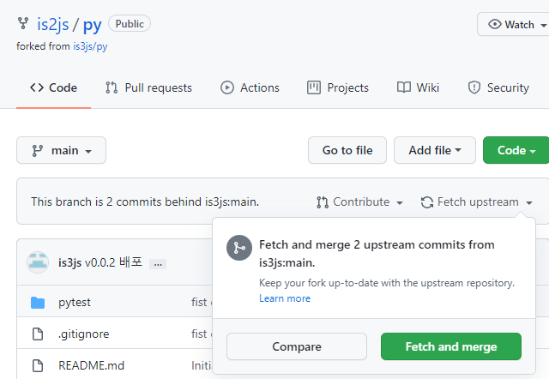The width and height of the screenshot is (549, 379).
Task: Click the git branch icon in the main selector
Action: coord(38,150)
